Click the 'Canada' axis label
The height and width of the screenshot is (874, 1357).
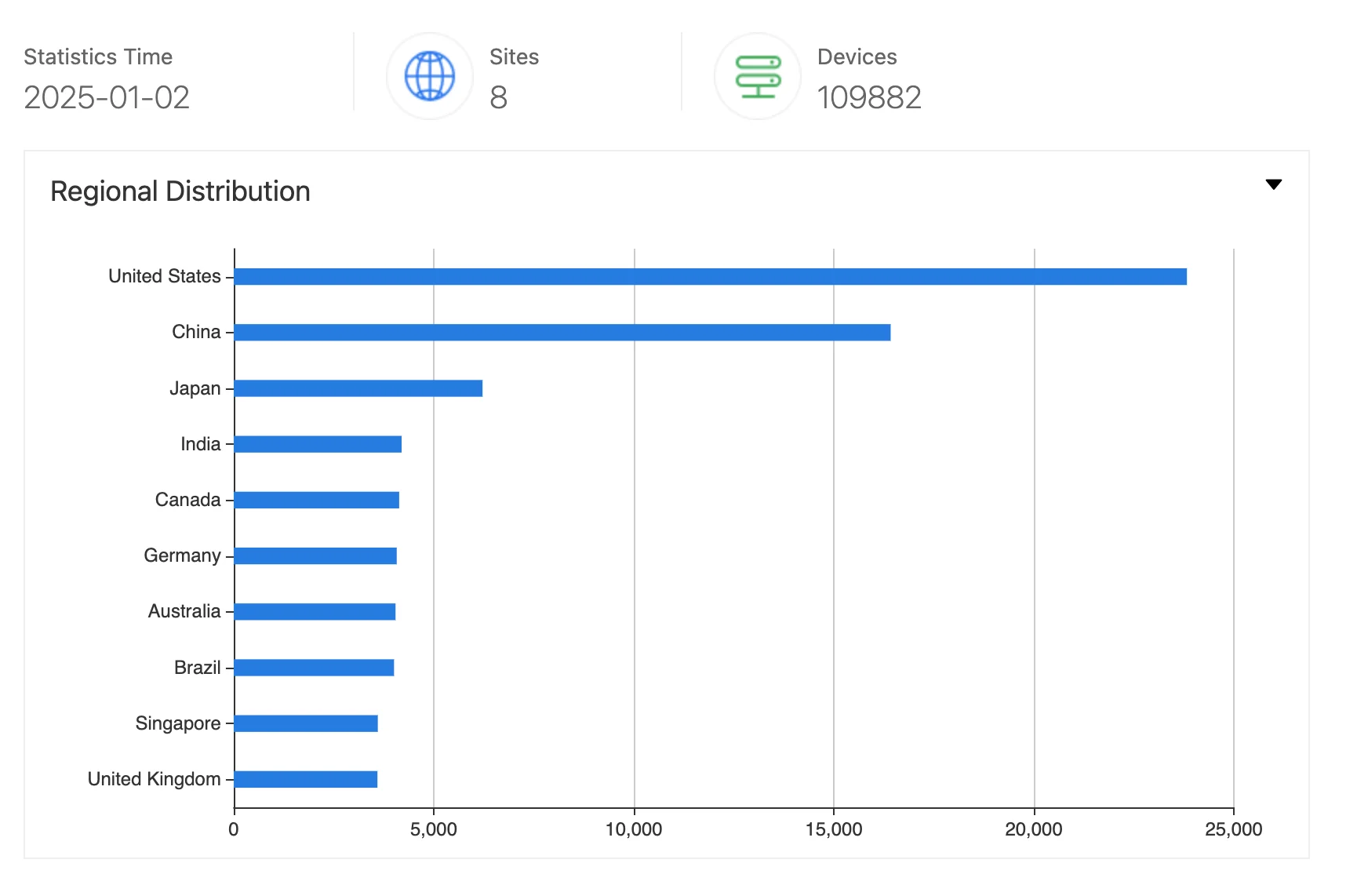[x=188, y=500]
